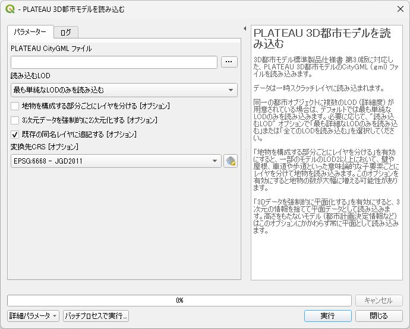This screenshot has width=410, height=329.
Task: Click the 閉じる button
Action: click(379, 316)
